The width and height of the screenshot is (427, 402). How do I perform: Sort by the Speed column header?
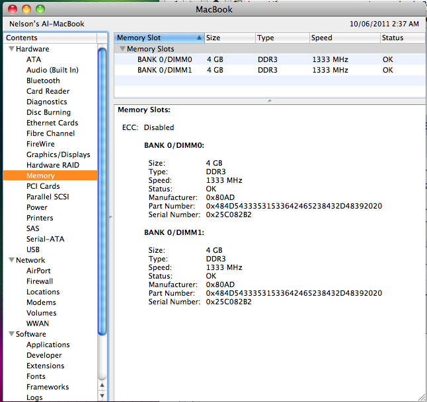pyautogui.click(x=345, y=38)
